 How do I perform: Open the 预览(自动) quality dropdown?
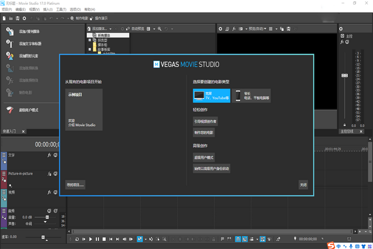[x=257, y=29]
